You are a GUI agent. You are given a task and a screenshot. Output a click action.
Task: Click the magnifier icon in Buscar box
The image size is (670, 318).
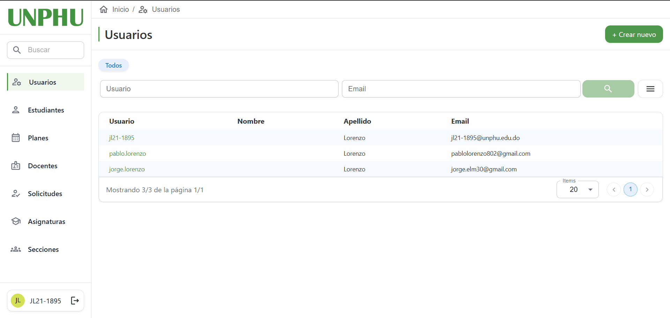coord(17,50)
